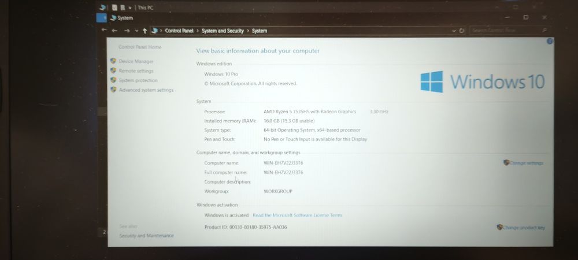The image size is (578, 260).
Task: Select Control Panel in the address breadcrumb
Action: [179, 31]
